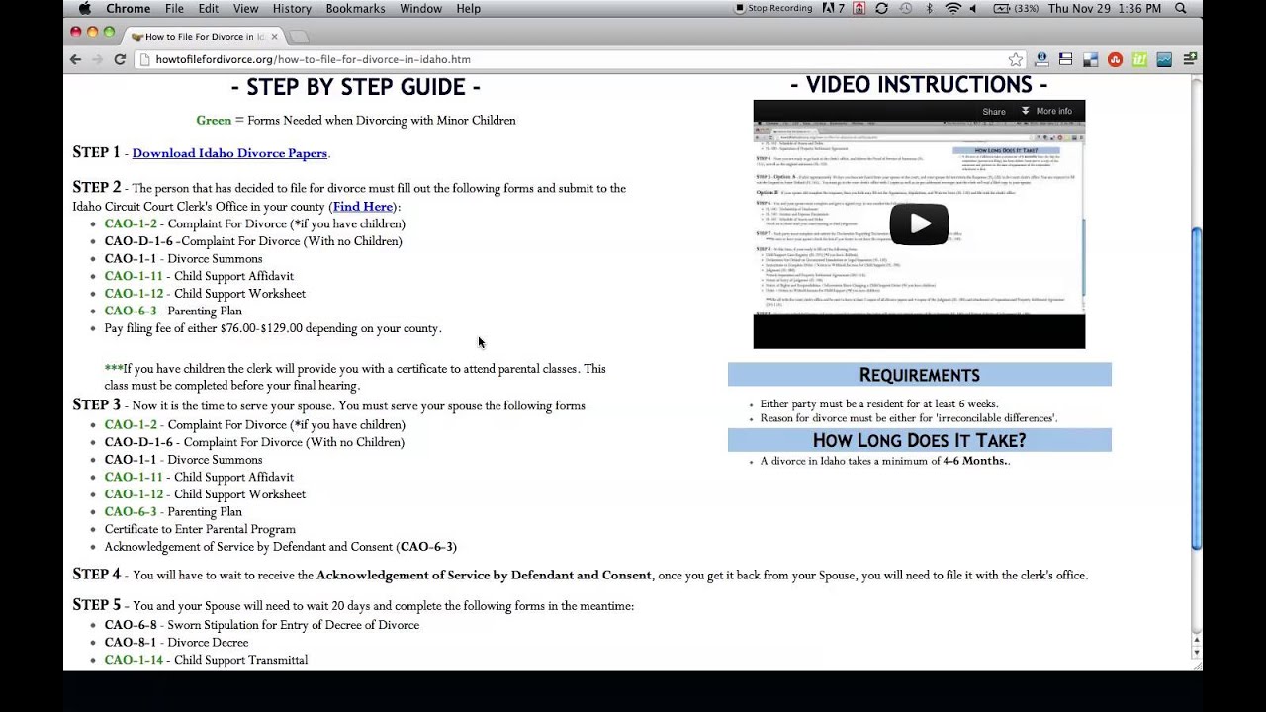
Task: Open the Bookmarks menu
Action: tap(355, 8)
